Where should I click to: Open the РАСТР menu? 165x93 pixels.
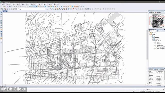click(28, 4)
